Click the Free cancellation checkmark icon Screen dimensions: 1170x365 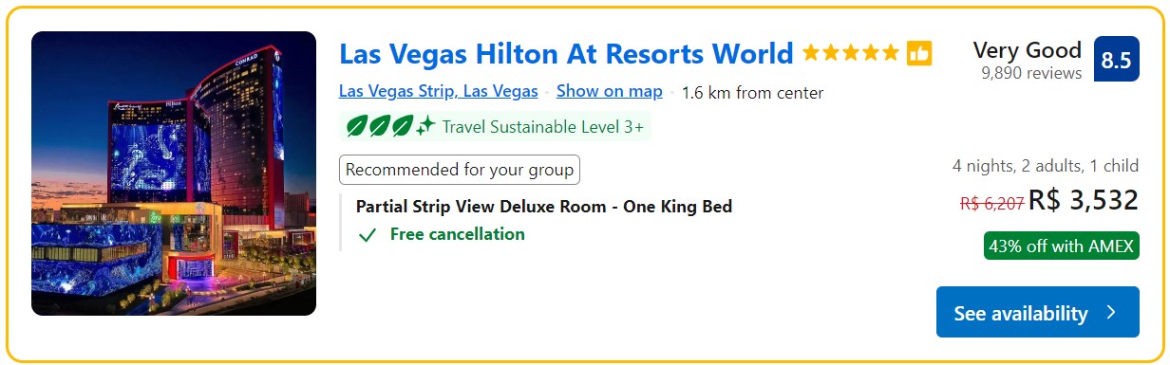pyautogui.click(x=368, y=235)
